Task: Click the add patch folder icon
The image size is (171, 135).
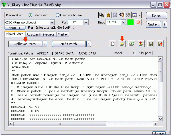Action: click(141, 44)
